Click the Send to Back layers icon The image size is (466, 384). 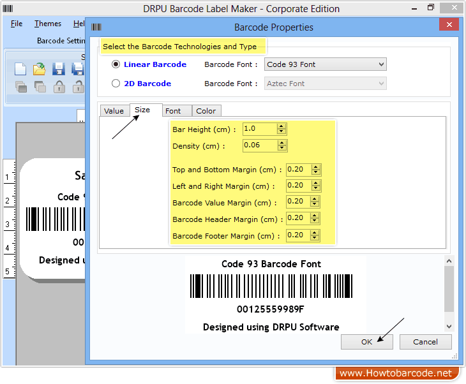click(x=40, y=87)
